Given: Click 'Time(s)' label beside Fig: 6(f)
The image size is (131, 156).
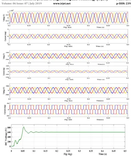Looking at the screenshot, I should coord(100,119).
